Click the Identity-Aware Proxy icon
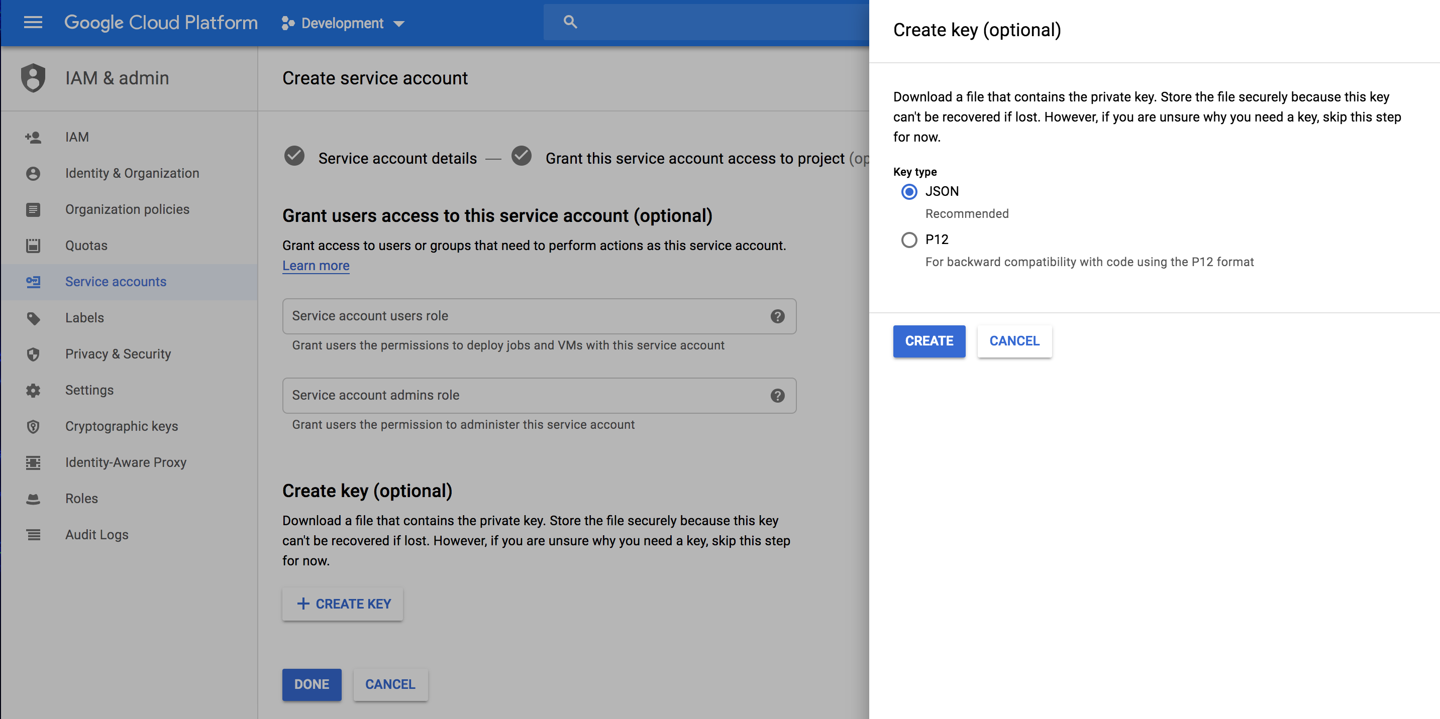This screenshot has height=719, width=1440. point(33,462)
